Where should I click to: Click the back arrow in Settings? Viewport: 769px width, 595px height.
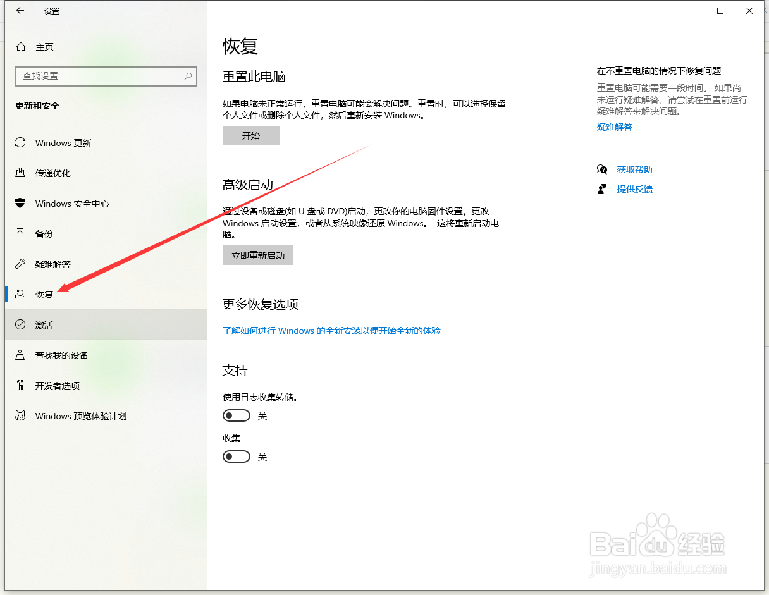[x=20, y=11]
